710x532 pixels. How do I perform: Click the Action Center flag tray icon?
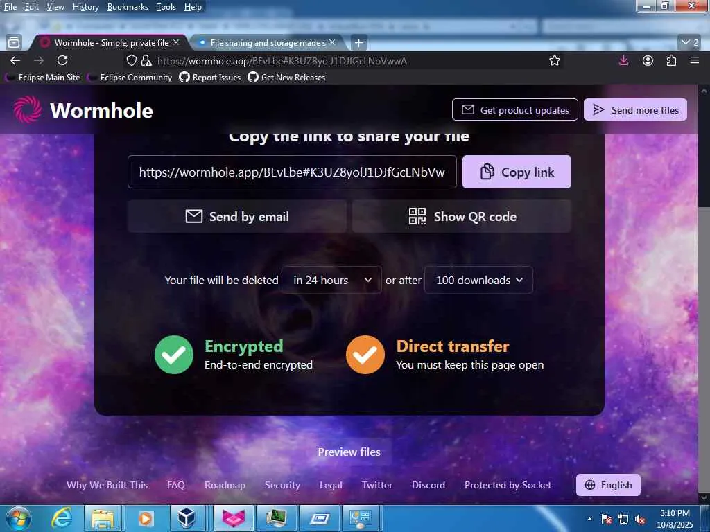(606, 519)
